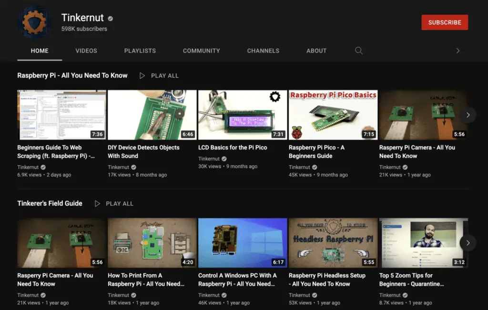Play all in Tinkerer's Field Guide
Viewport: 488px width, 310px height.
(x=114, y=204)
